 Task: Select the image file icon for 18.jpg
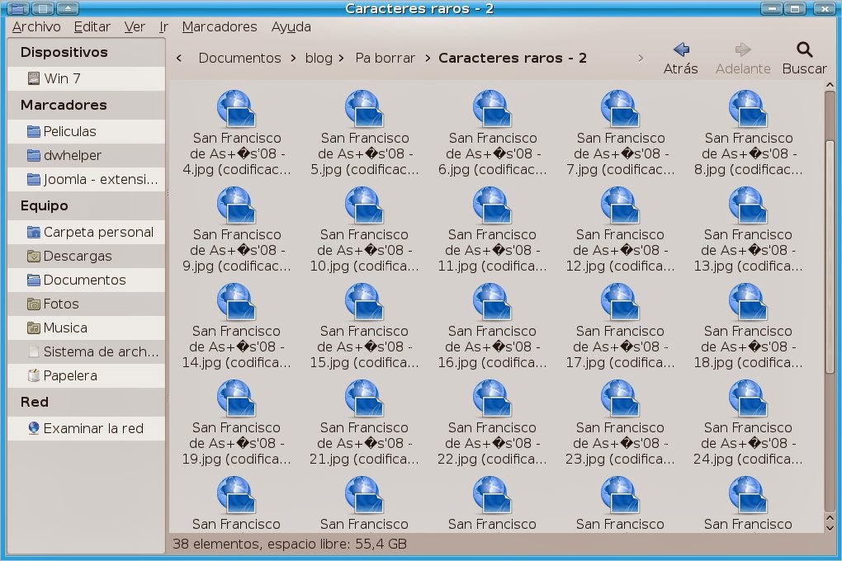coord(748,302)
